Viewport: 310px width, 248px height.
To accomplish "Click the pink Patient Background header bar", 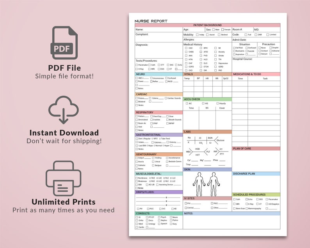I will (207, 25).
